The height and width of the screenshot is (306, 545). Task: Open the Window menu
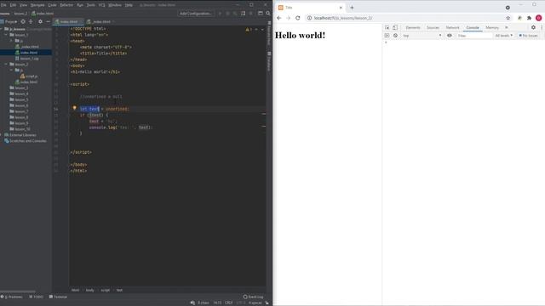(115, 5)
